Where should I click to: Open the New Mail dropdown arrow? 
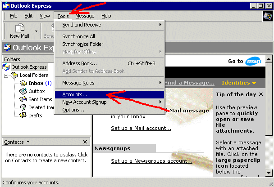click(x=36, y=31)
